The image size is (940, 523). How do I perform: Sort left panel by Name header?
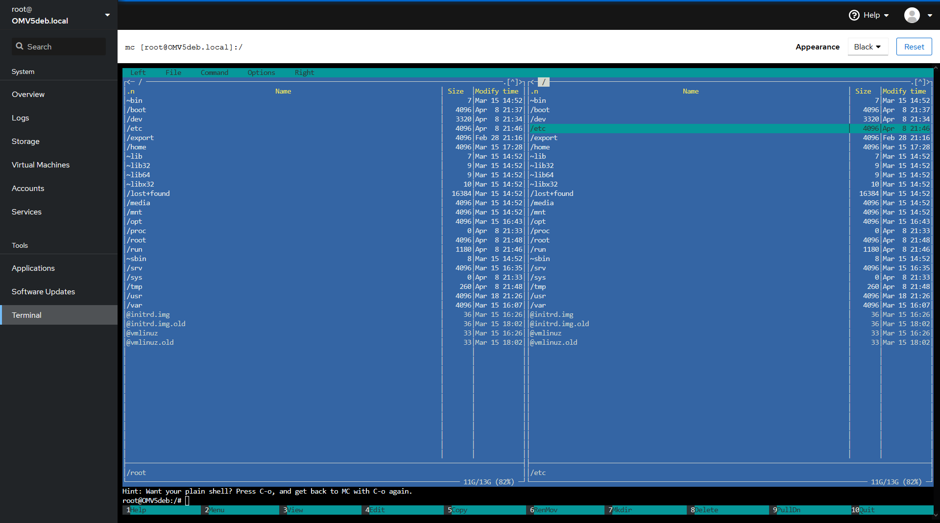(x=283, y=91)
